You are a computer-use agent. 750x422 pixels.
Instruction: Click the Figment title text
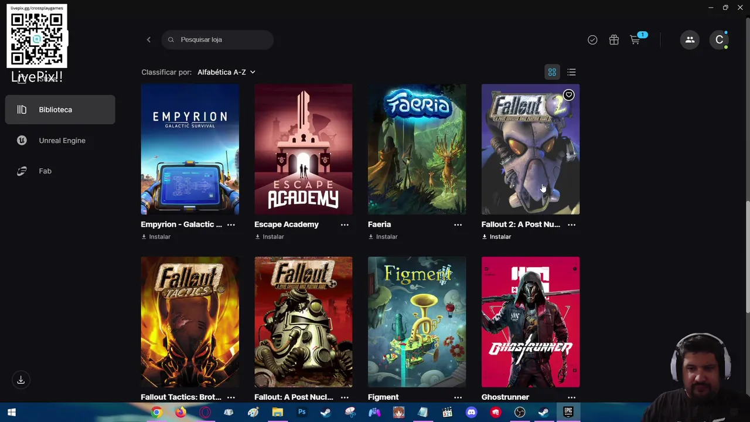[383, 397]
